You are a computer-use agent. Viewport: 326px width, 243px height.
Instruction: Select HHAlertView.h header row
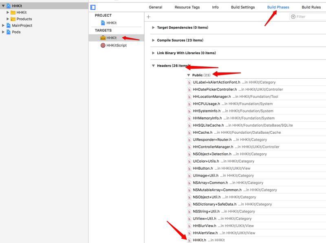click(256, 233)
